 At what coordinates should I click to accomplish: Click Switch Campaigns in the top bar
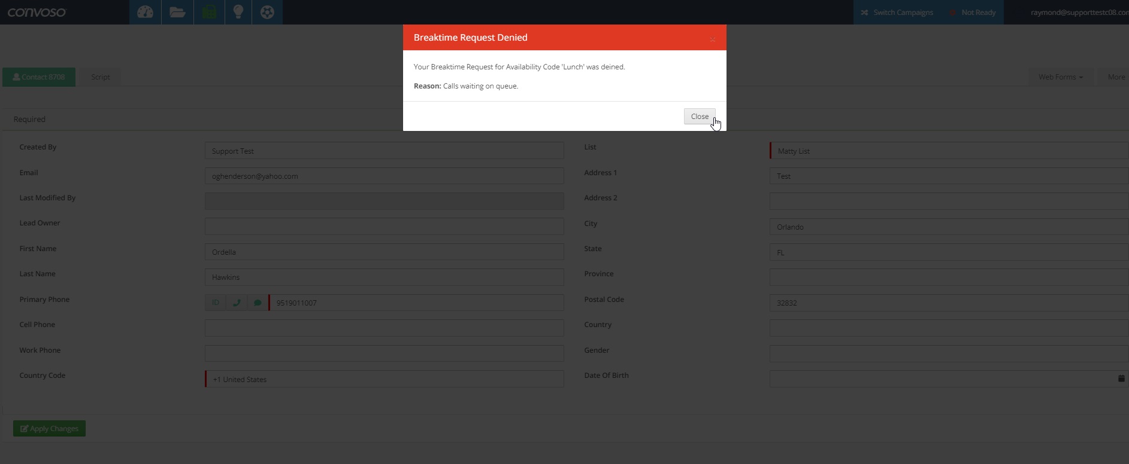(897, 13)
